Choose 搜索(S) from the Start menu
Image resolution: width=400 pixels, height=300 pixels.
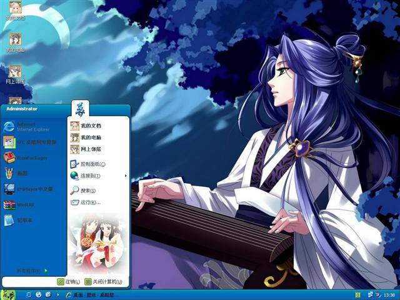87,191
